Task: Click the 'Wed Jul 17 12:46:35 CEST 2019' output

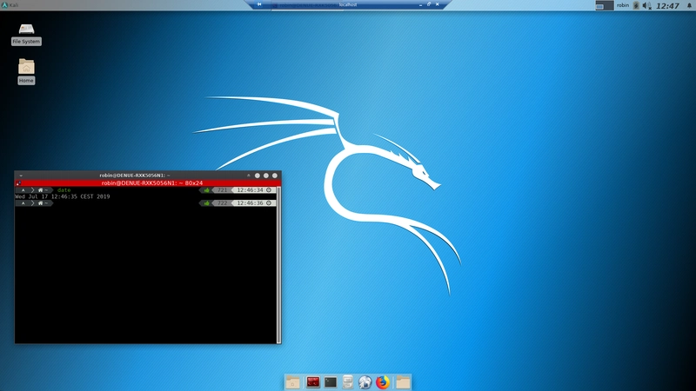Action: pyautogui.click(x=63, y=196)
